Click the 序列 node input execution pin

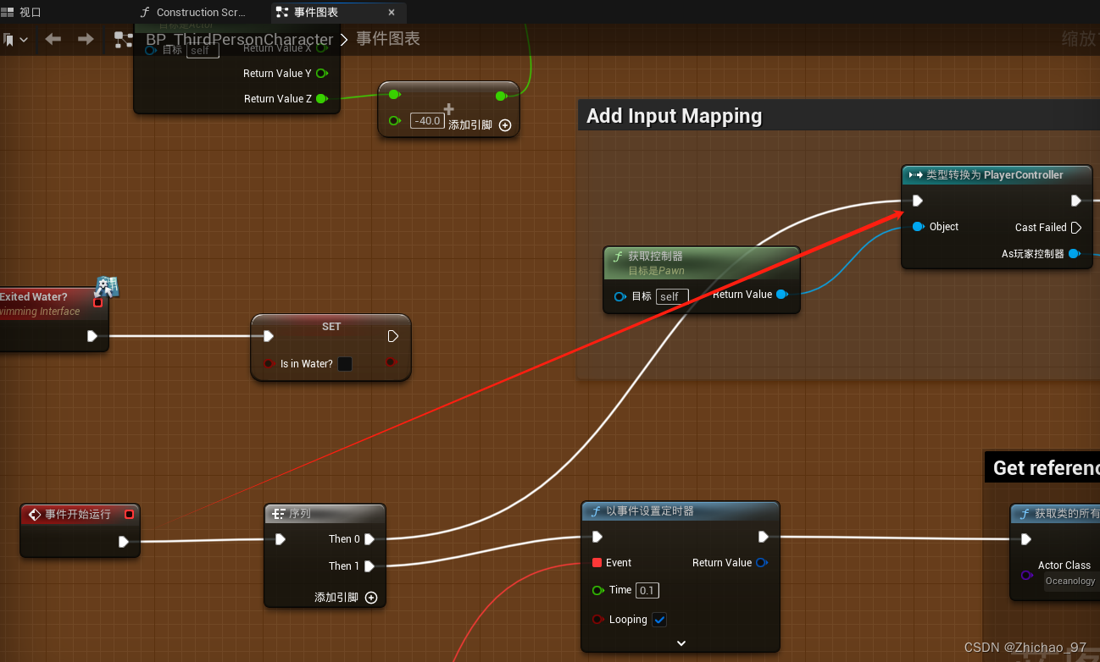pyautogui.click(x=281, y=539)
